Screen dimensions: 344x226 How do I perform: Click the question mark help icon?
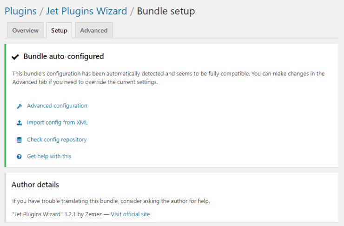coord(20,156)
